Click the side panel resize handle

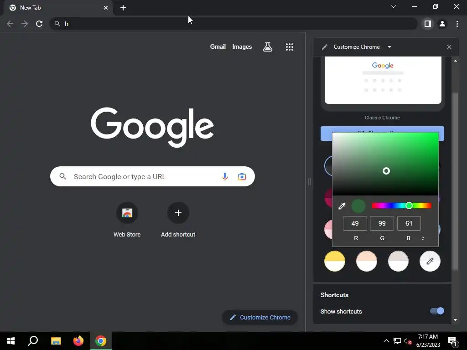click(309, 181)
